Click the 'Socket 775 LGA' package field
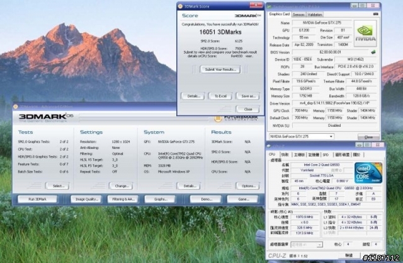 [322, 175]
